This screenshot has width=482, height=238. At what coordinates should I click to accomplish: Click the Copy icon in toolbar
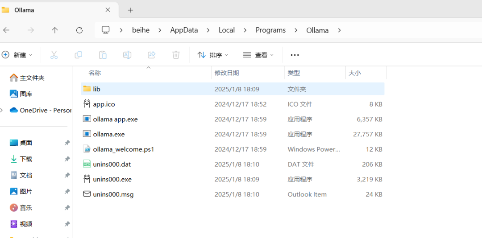[x=79, y=55]
